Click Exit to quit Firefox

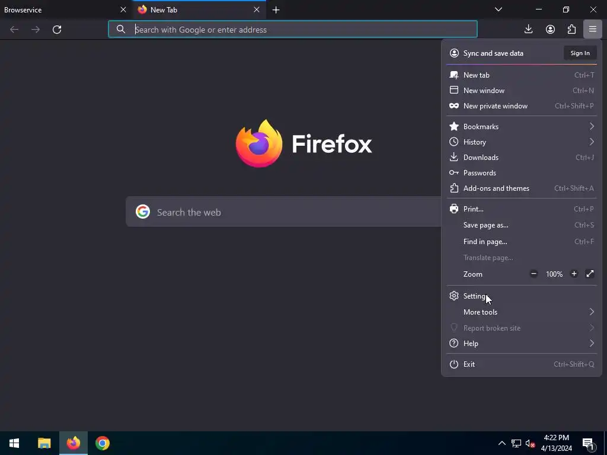pyautogui.click(x=522, y=364)
